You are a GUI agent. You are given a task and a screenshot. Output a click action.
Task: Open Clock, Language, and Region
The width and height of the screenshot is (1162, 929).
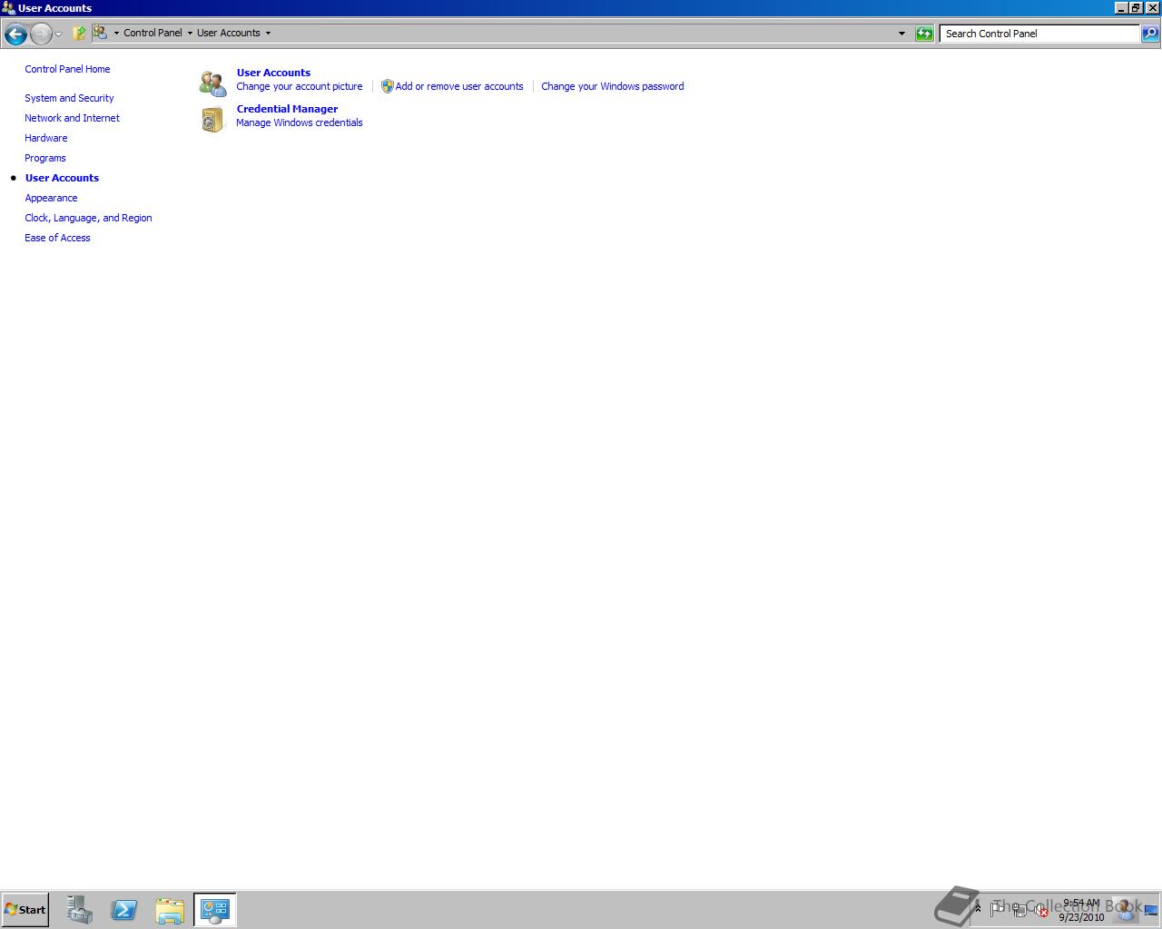point(88,218)
